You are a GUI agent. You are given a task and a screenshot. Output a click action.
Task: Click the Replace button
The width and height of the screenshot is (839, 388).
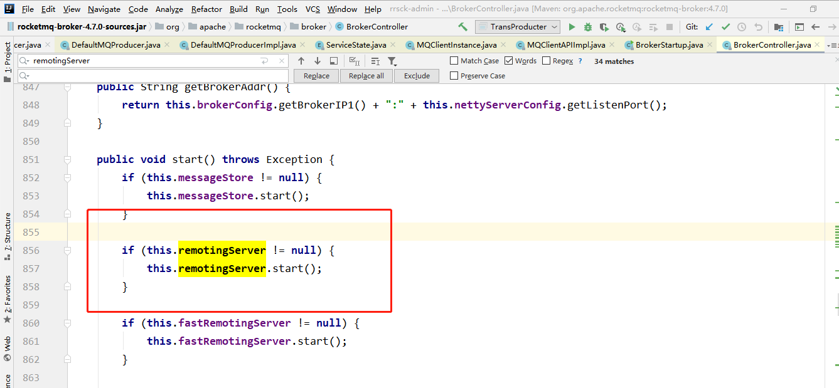pos(316,76)
